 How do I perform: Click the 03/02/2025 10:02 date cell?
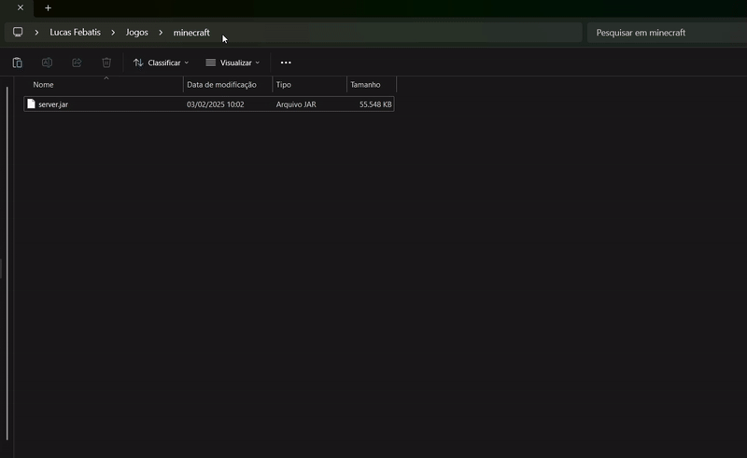(216, 104)
